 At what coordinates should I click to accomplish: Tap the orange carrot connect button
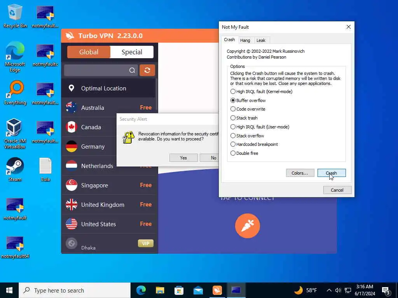coord(248,226)
